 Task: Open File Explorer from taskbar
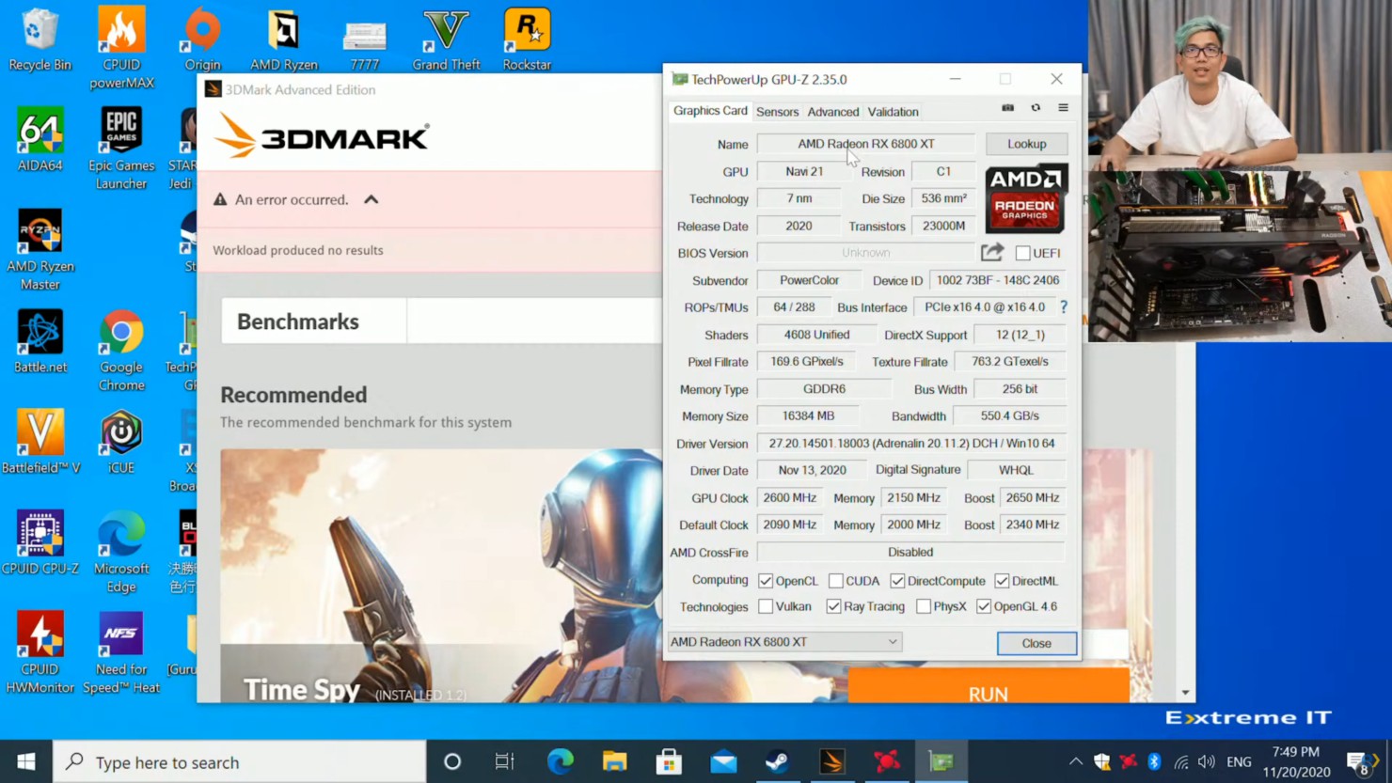click(614, 761)
